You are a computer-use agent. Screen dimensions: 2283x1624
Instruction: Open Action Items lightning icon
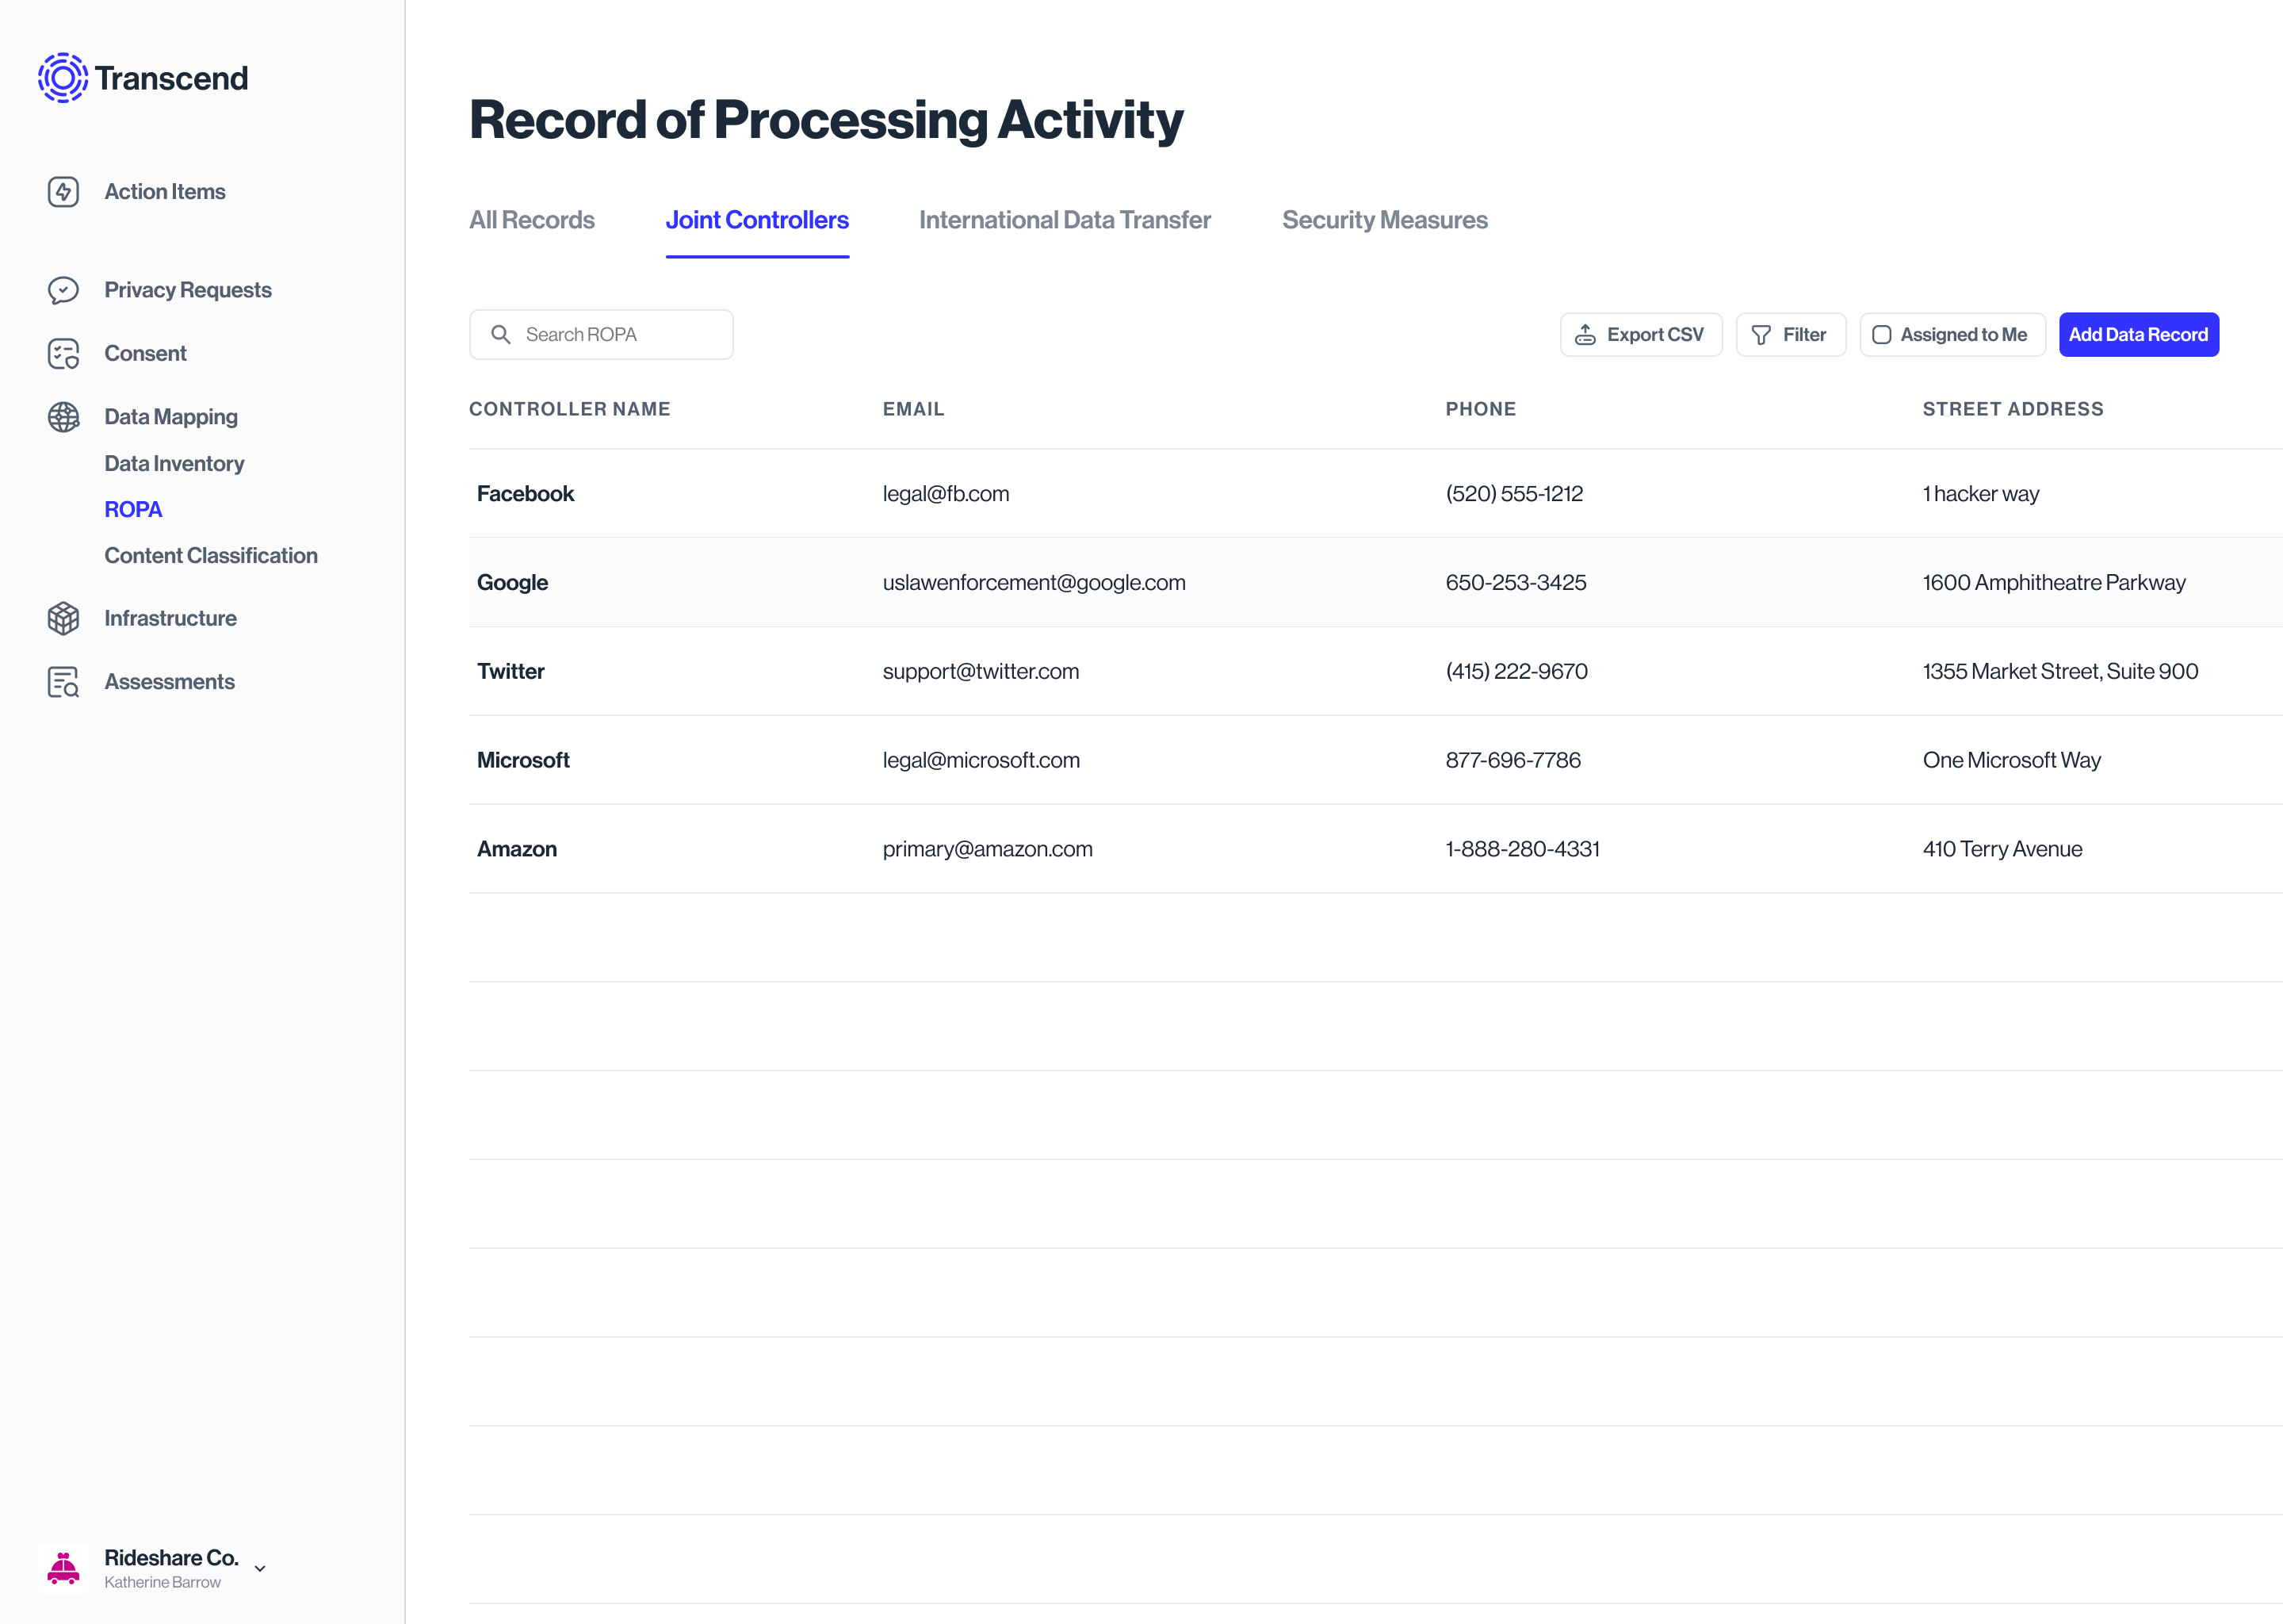63,192
